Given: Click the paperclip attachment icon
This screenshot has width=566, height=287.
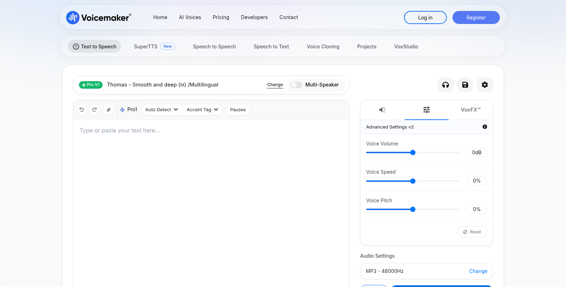Looking at the screenshot, I should tap(109, 110).
